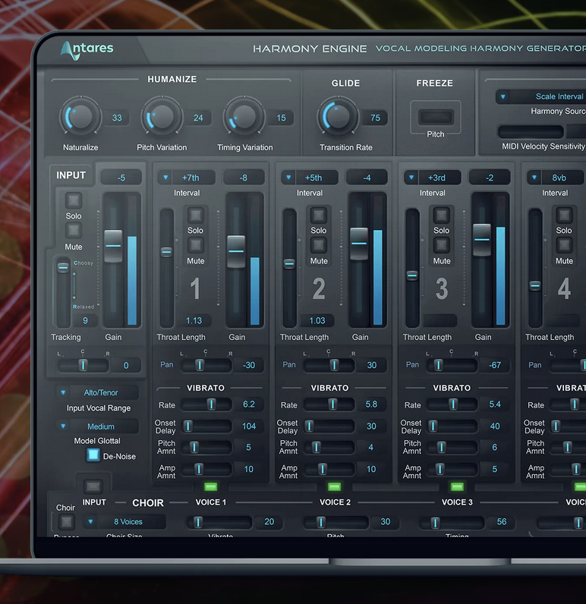Open the 8 Voices Choir Size dropdown

124,521
